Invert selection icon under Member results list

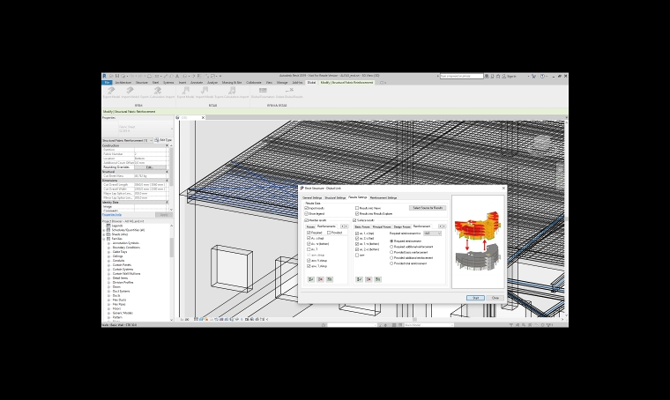330,279
